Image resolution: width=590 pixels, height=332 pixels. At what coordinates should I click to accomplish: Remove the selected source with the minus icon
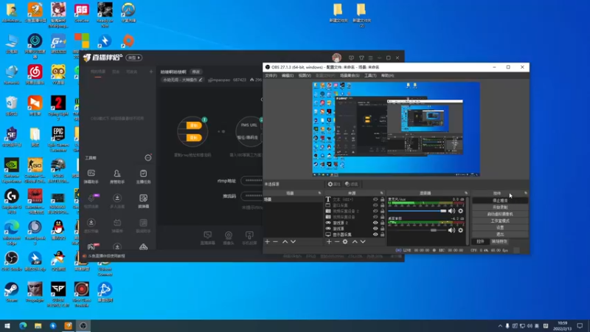coord(337,242)
